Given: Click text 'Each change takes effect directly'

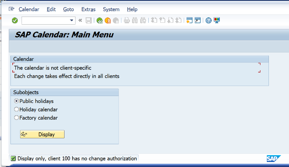Looking at the screenshot, I should [53, 76].
